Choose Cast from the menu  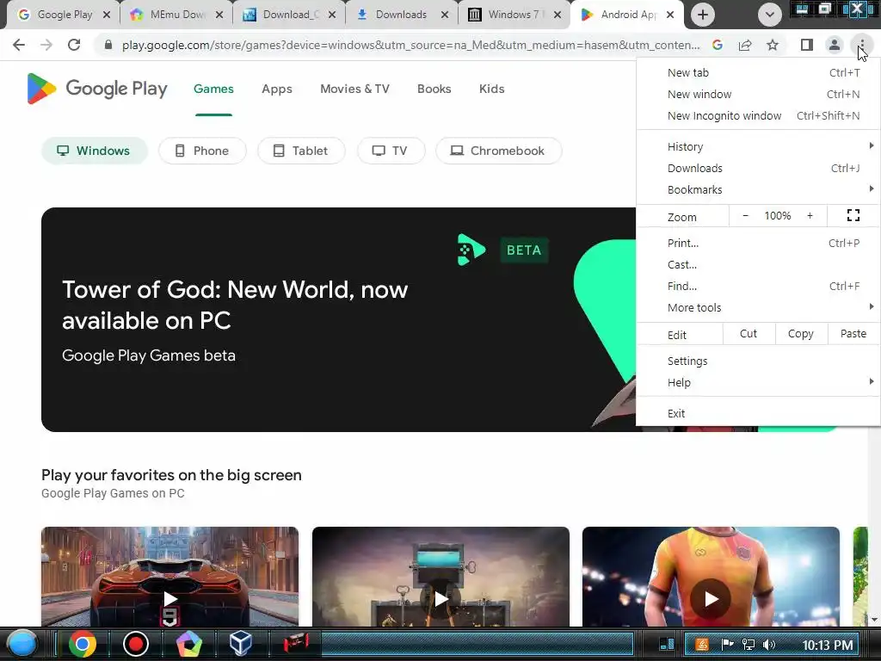coord(758,264)
